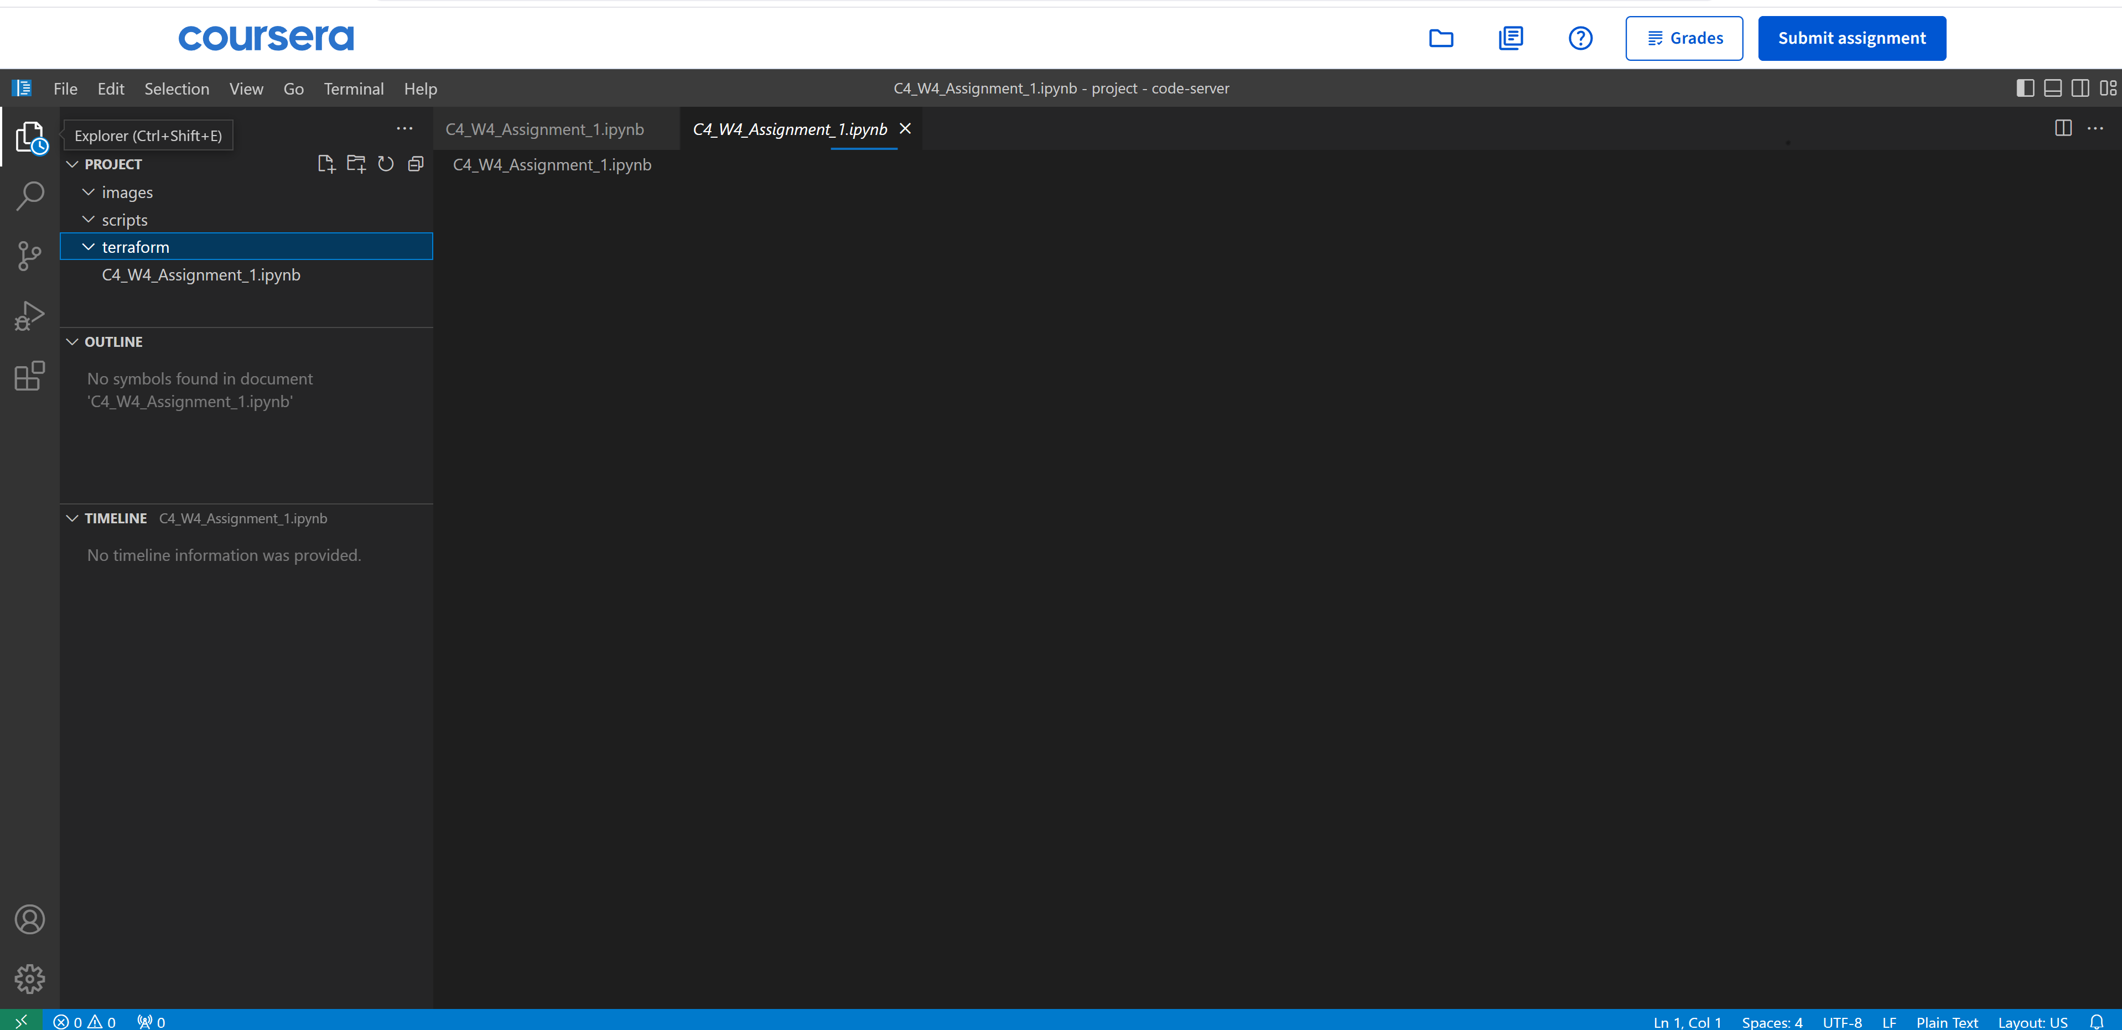Click the Submit assignment button

click(x=1851, y=38)
